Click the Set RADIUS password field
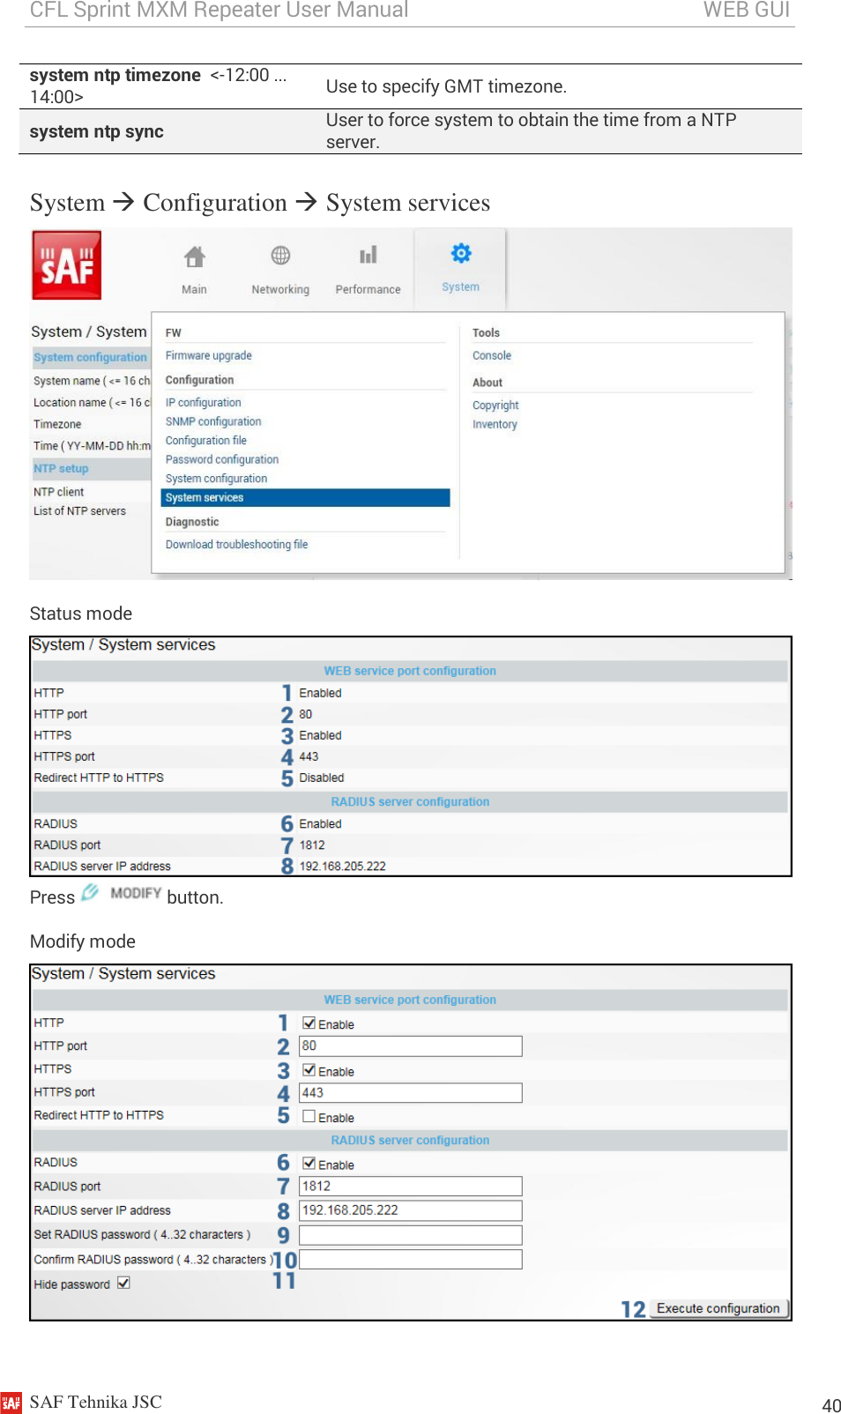This screenshot has height=1414, width=841. coord(411,1235)
